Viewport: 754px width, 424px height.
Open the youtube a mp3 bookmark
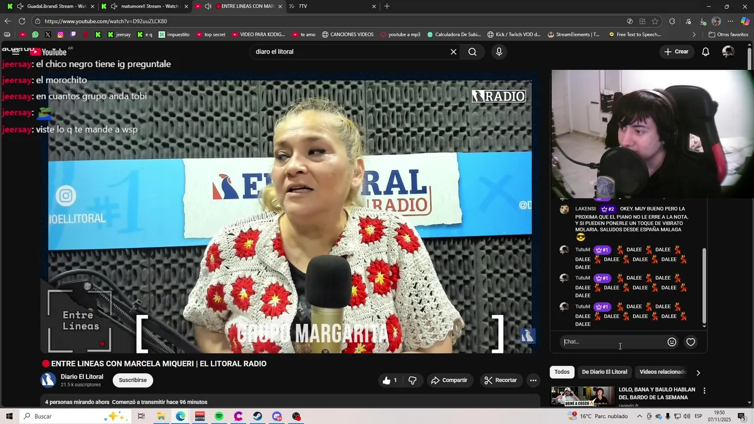pos(400,35)
